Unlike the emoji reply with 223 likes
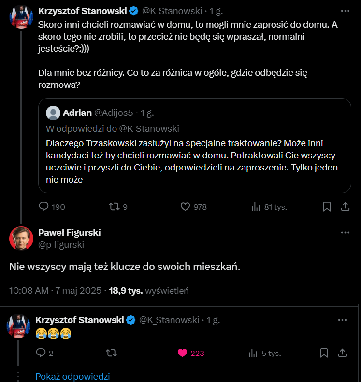Screen dimensions: 361x382 [x=183, y=353]
